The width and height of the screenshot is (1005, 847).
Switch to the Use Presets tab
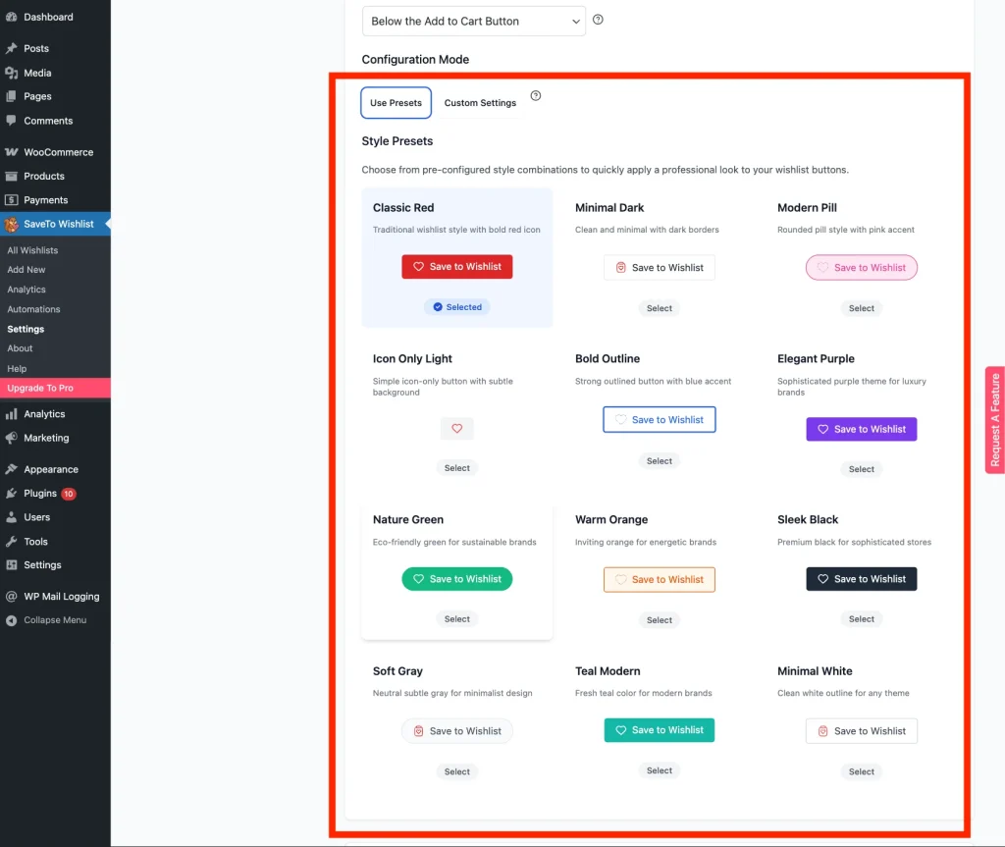click(396, 103)
